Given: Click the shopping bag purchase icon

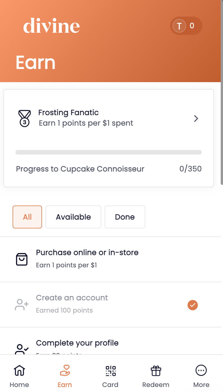Looking at the screenshot, I should tap(22, 259).
